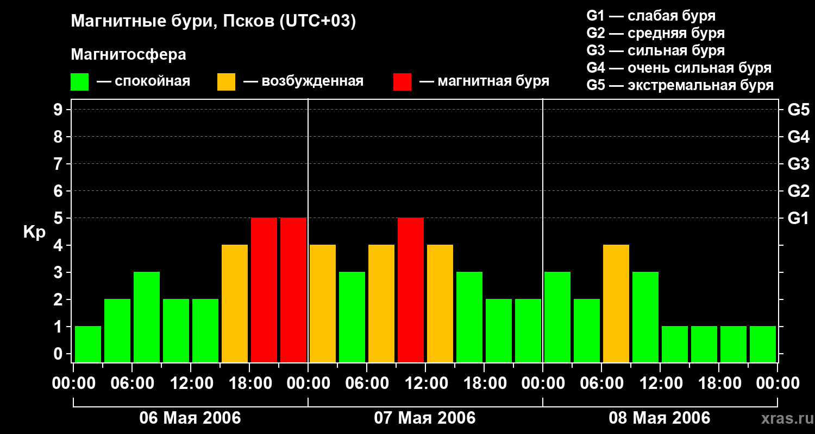Click the 'G5 — экстремальная буря' legend line
This screenshot has width=815, height=434.
(x=680, y=85)
